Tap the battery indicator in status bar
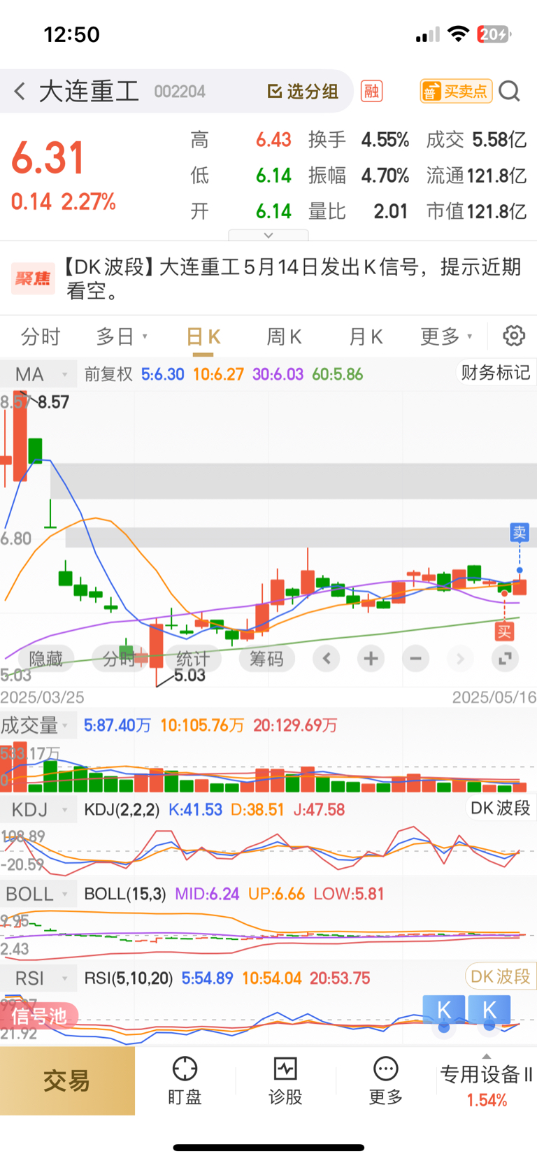Image resolution: width=537 pixels, height=1163 pixels. coord(494,34)
